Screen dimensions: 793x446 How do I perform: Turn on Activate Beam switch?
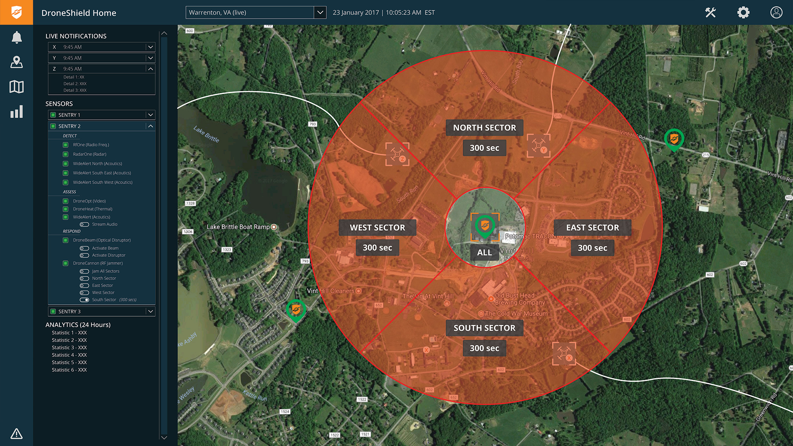coord(84,248)
